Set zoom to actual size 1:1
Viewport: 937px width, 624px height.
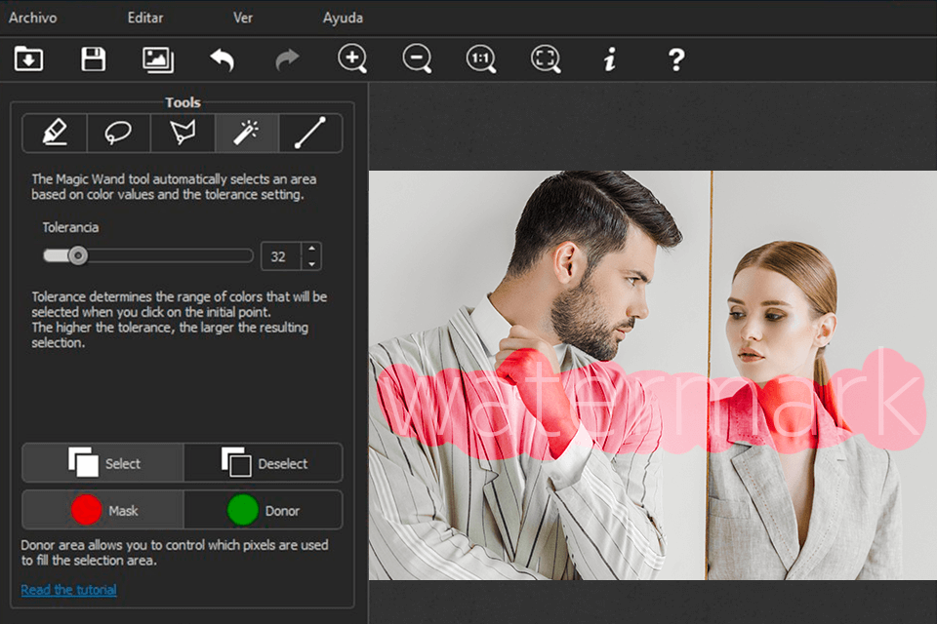[x=481, y=59]
